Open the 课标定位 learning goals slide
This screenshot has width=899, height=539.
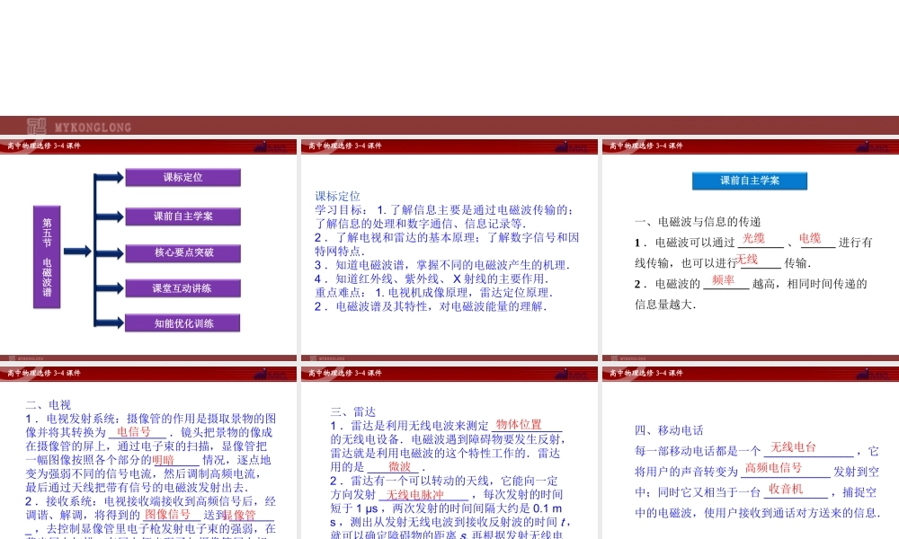448,252
